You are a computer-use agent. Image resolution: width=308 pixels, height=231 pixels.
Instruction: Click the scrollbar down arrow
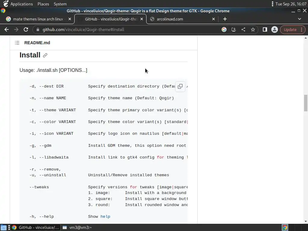(x=306, y=221)
